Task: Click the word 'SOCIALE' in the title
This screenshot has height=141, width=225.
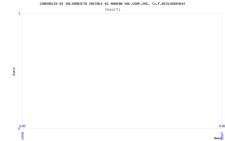Action: click(x=96, y=4)
